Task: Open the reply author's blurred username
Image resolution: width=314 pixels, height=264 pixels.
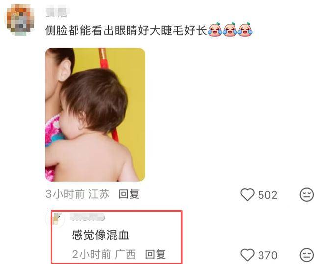Action: (87, 217)
